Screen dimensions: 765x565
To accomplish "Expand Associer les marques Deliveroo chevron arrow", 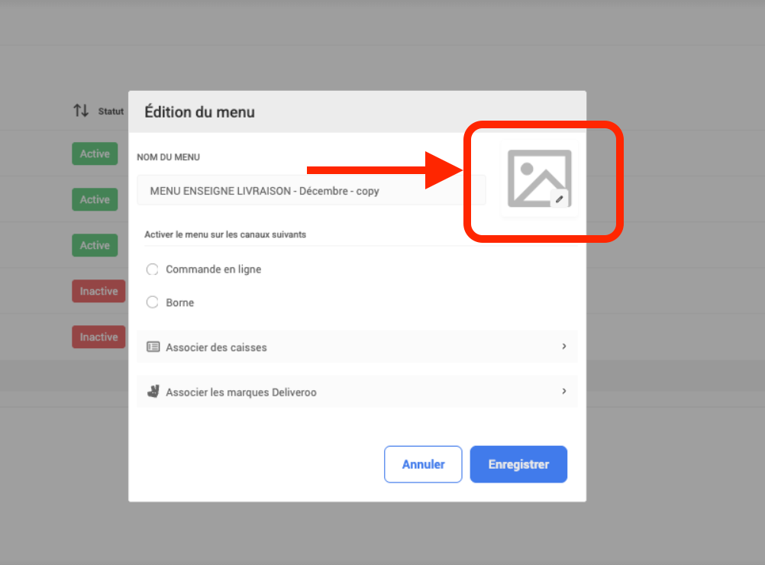I will point(564,392).
